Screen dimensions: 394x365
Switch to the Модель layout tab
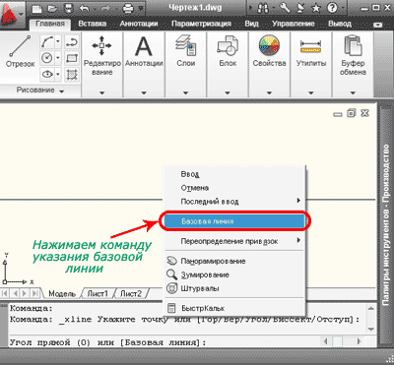pos(62,293)
